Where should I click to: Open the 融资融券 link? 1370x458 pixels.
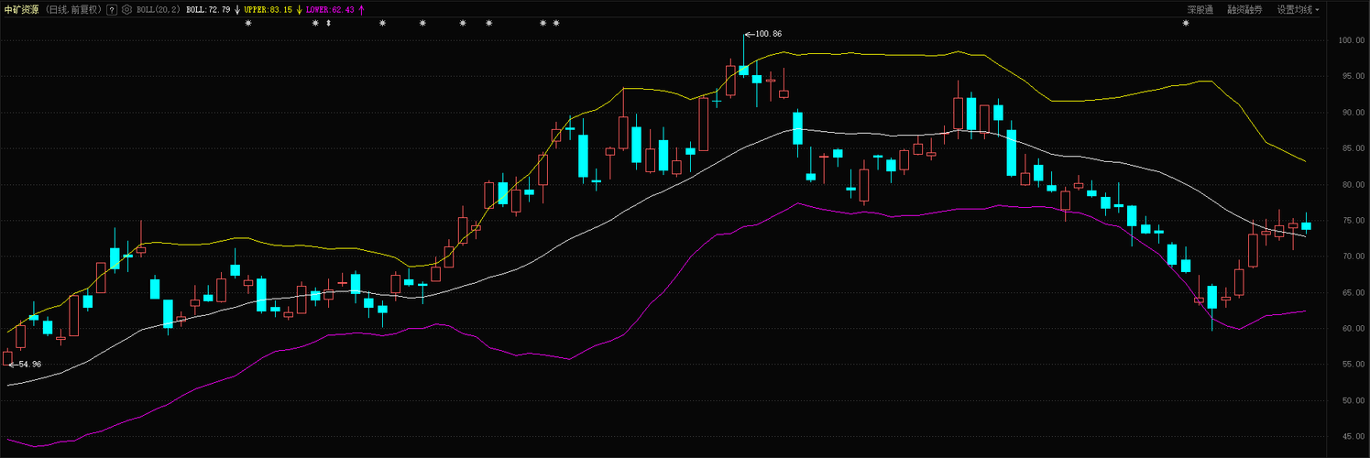(x=1245, y=9)
